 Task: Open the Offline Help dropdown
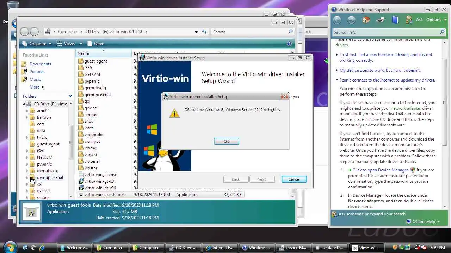(x=423, y=222)
